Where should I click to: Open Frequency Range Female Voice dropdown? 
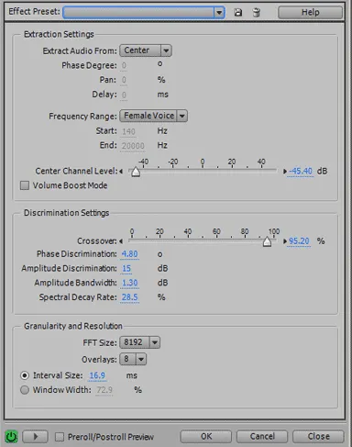pos(154,116)
